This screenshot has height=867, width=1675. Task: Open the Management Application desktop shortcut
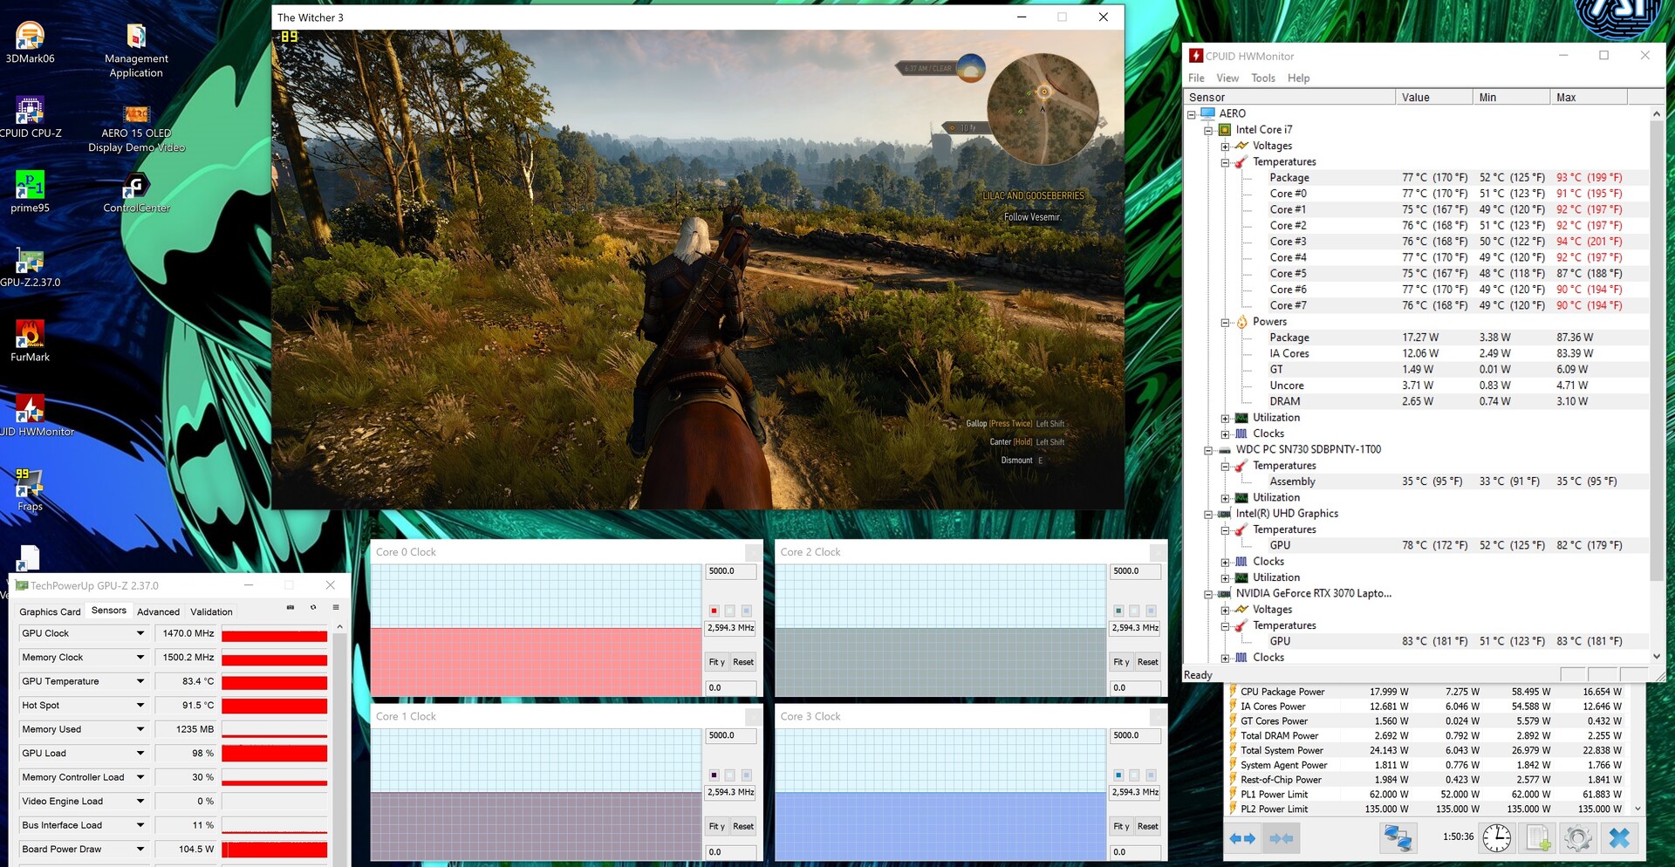click(136, 51)
